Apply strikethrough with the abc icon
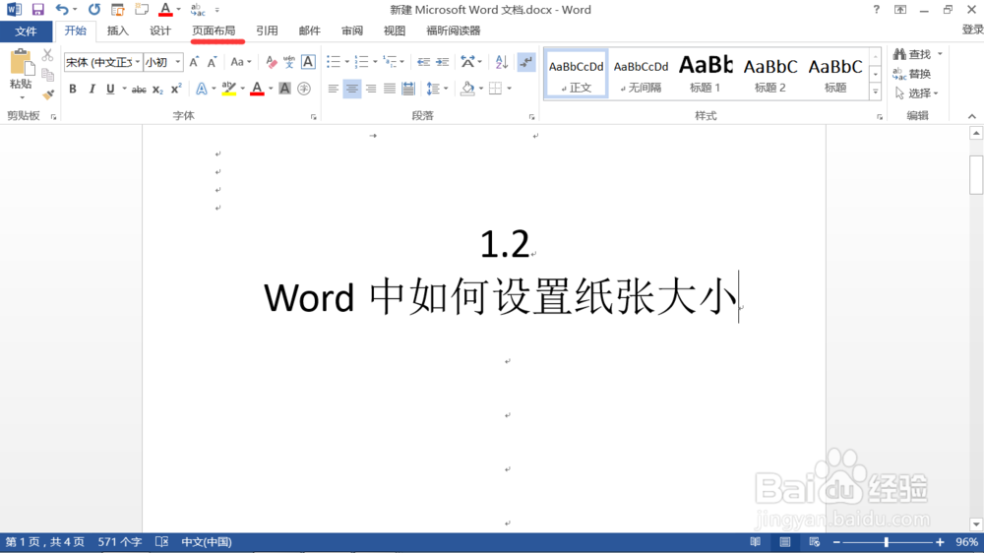 (139, 90)
